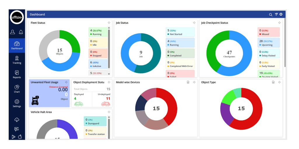299x149 pixels.
Task: Open Settings in sidebar
Action: tap(17, 103)
